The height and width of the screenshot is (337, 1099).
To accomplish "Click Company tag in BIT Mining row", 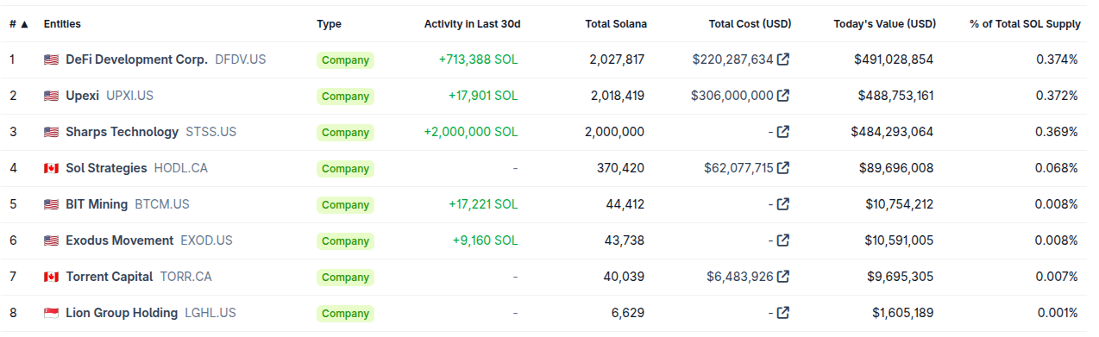I will [345, 205].
